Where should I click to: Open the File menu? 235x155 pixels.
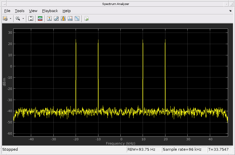7,11
